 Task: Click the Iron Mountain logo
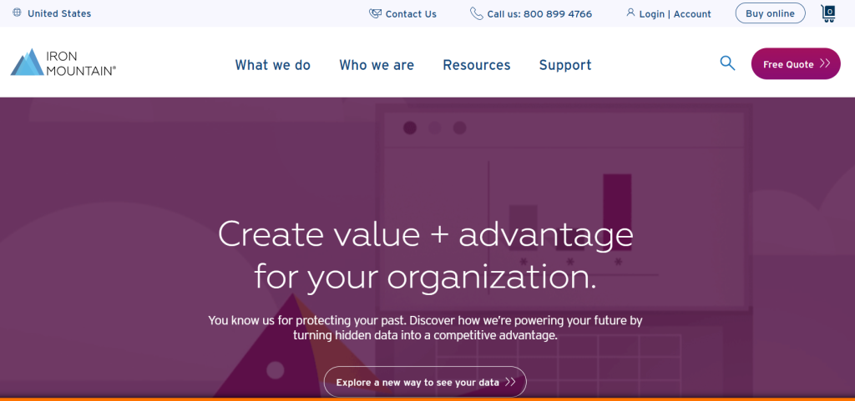(x=63, y=63)
